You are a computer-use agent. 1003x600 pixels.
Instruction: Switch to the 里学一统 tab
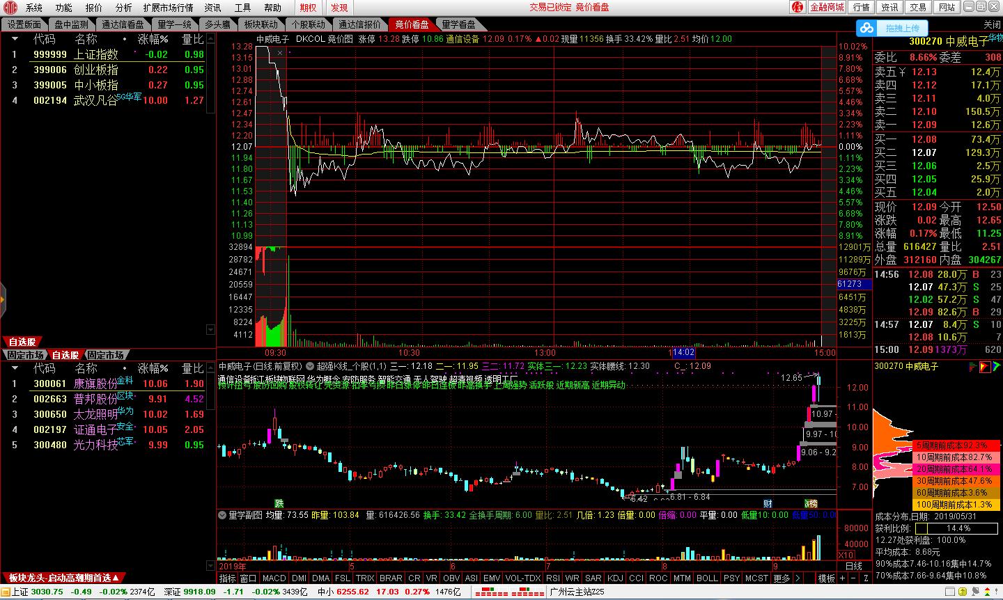point(175,24)
